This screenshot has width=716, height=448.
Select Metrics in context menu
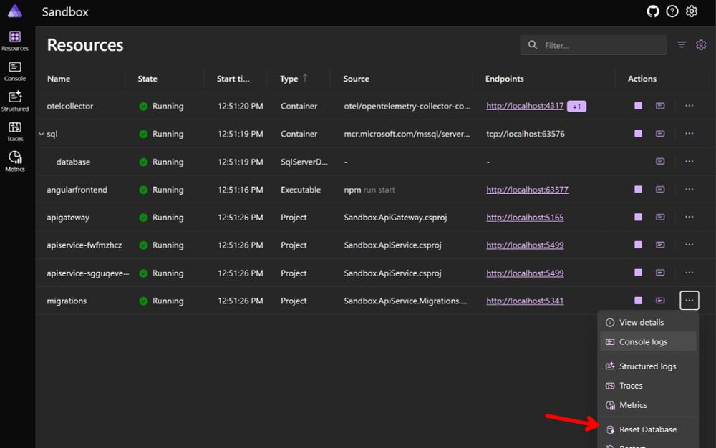coord(647,405)
